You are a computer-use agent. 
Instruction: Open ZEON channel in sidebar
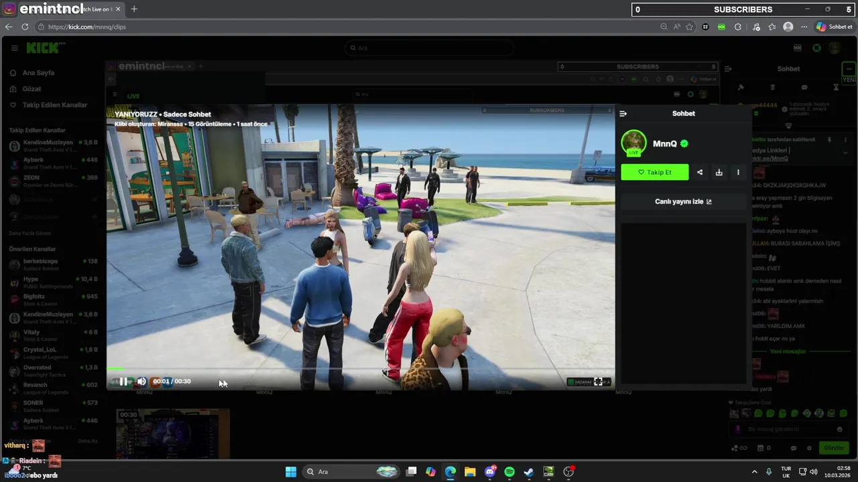[54, 181]
